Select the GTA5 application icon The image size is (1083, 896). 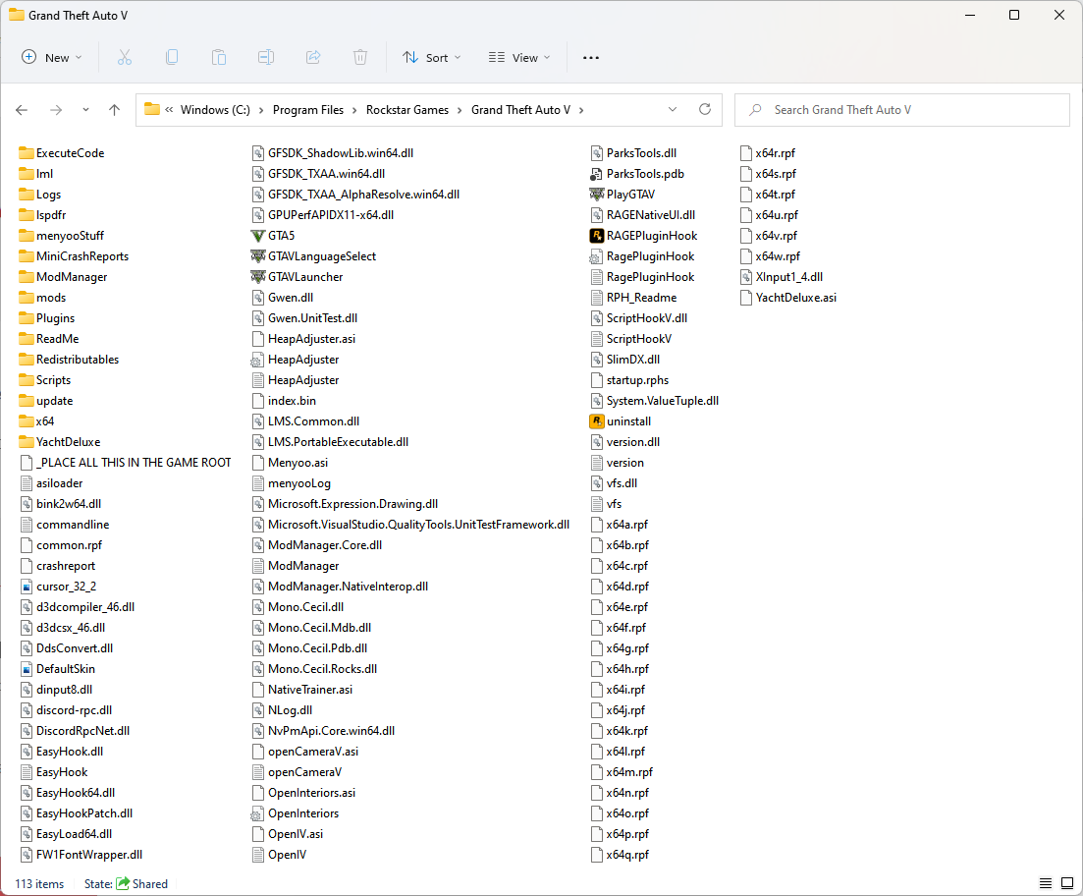click(x=259, y=236)
